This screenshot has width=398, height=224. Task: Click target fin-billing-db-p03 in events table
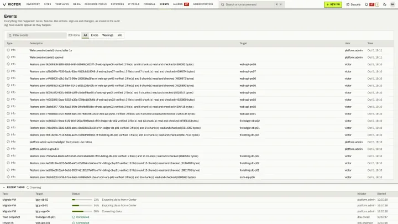point(249,156)
